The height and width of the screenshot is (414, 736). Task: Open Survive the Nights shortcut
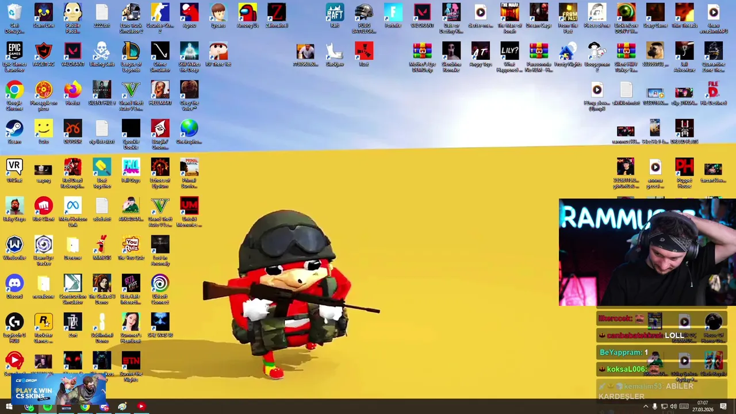[131, 368]
